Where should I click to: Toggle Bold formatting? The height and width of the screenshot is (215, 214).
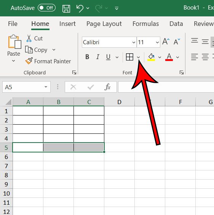(87, 57)
